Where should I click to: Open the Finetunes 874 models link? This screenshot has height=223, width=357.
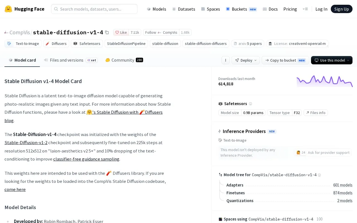pyautogui.click(x=343, y=193)
